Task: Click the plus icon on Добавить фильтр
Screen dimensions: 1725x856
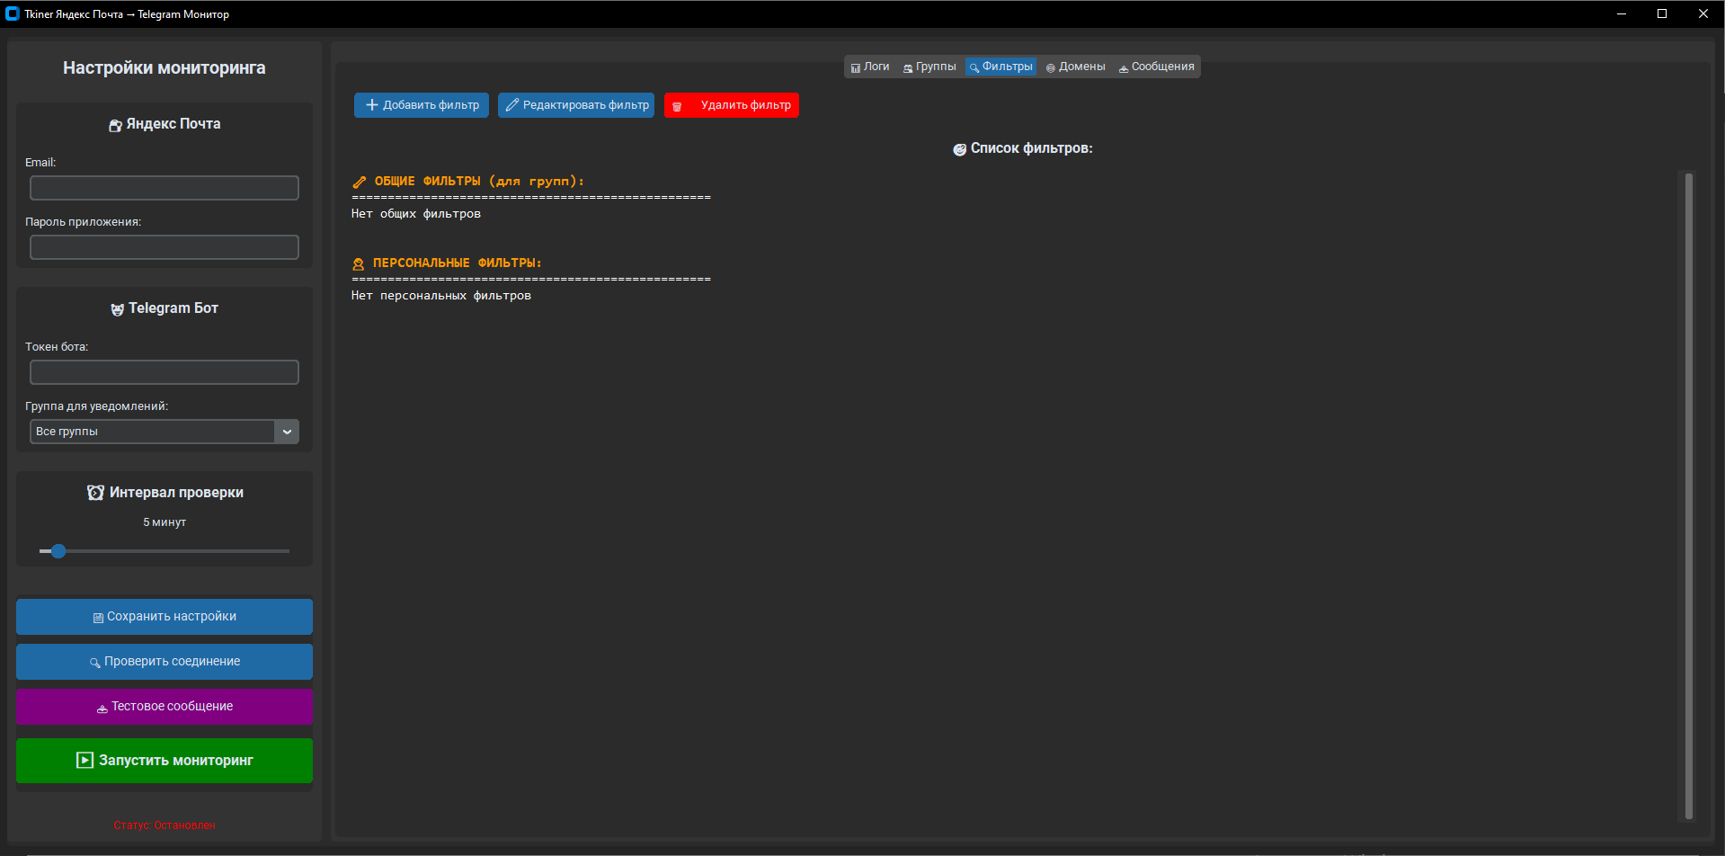Action: [x=371, y=105]
